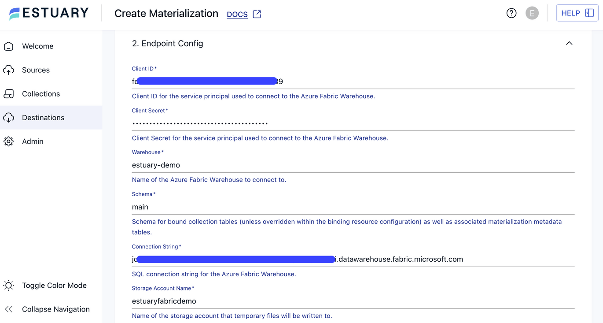The height and width of the screenshot is (323, 603).
Task: Select Admin in the sidebar menu
Action: coord(33,141)
